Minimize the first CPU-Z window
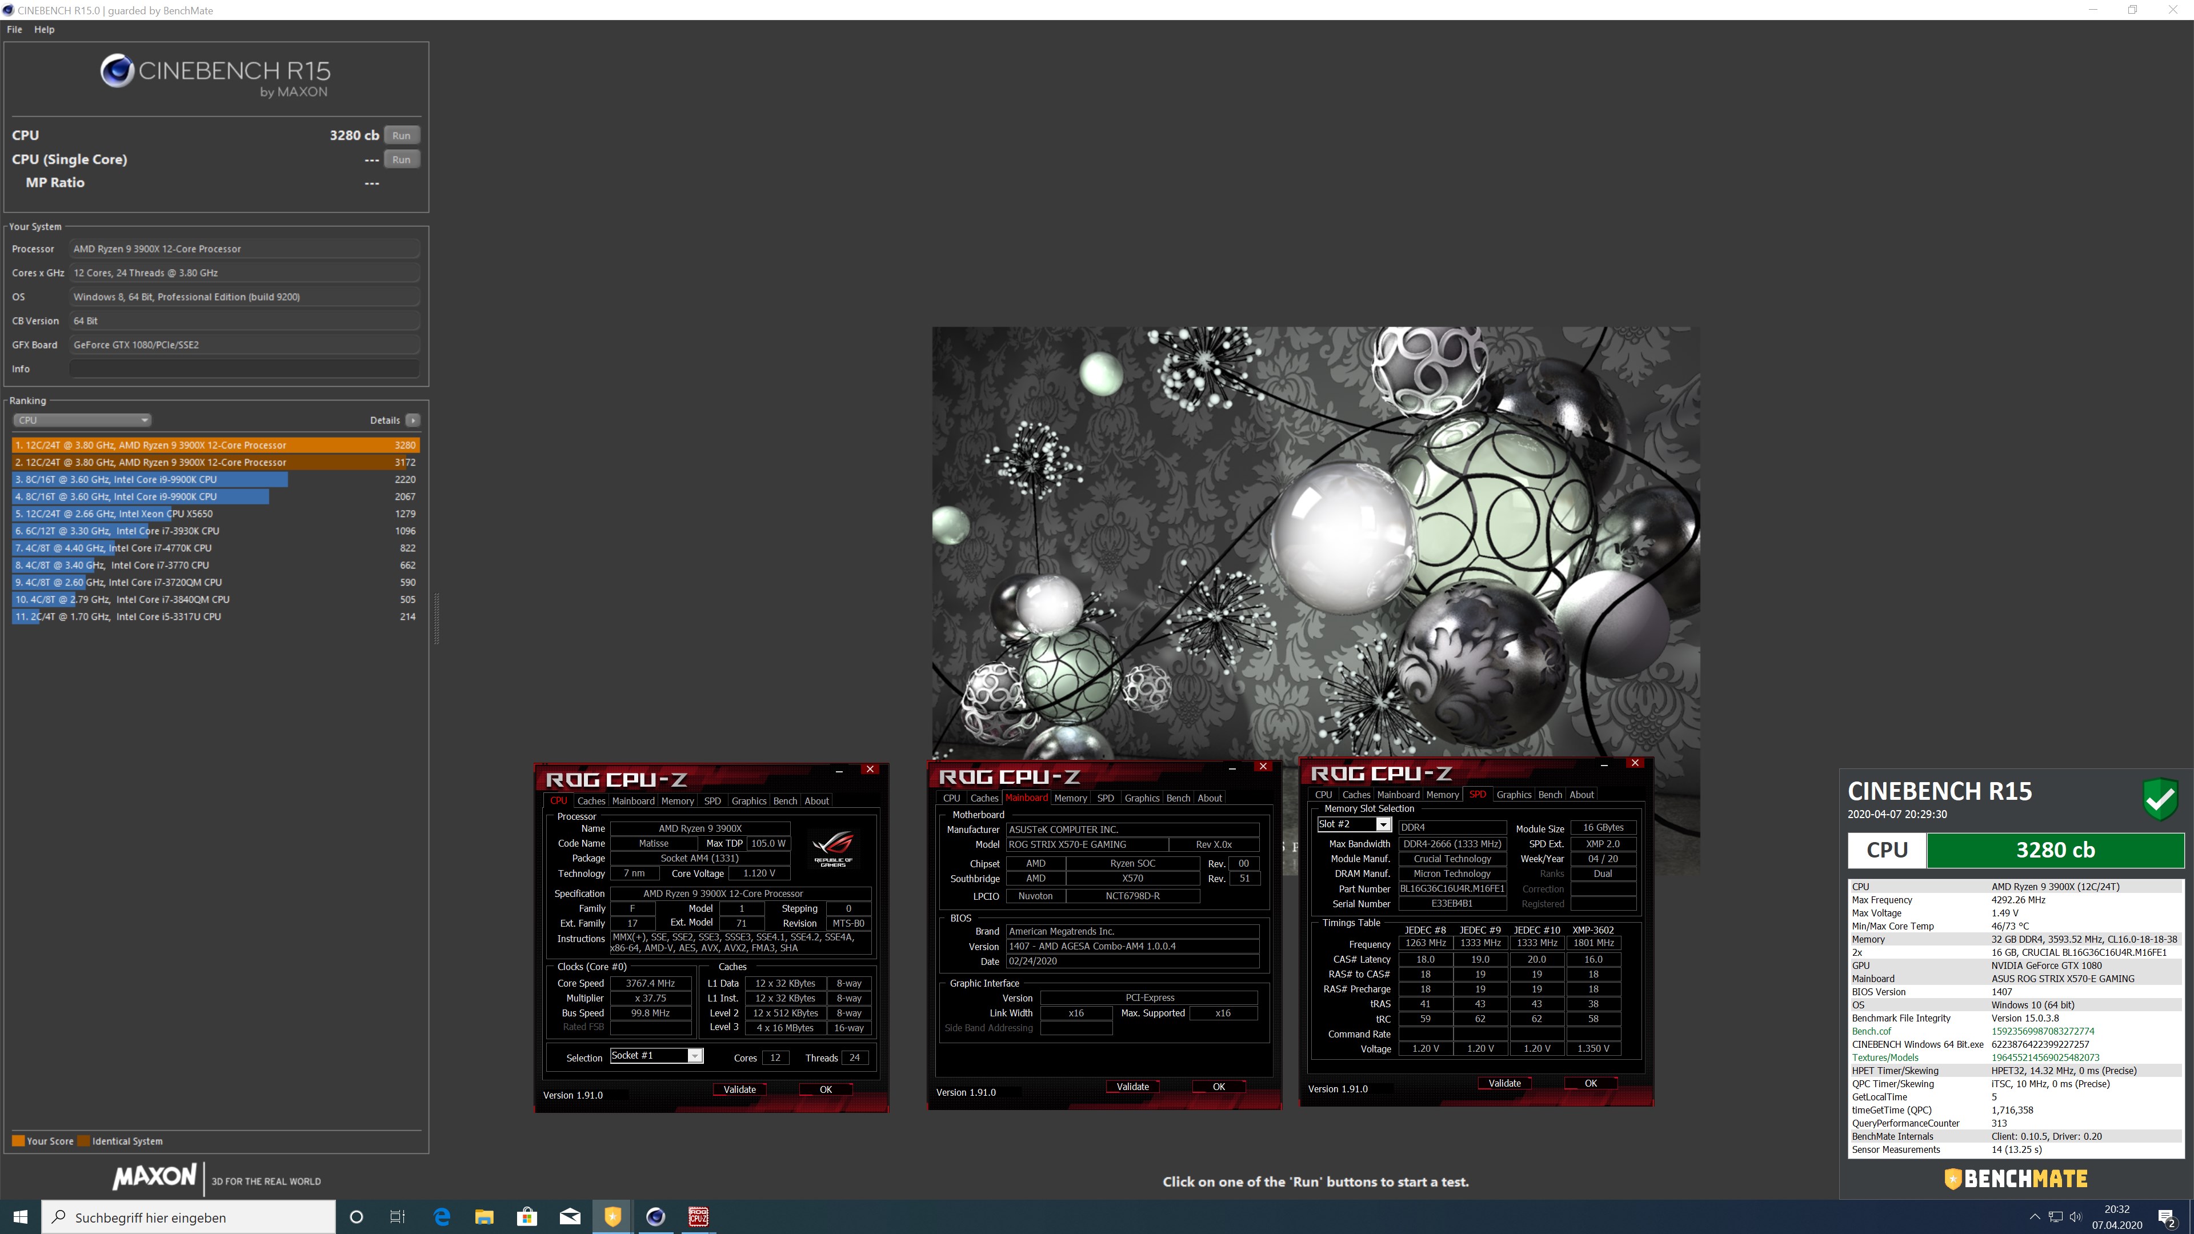 coord(839,770)
